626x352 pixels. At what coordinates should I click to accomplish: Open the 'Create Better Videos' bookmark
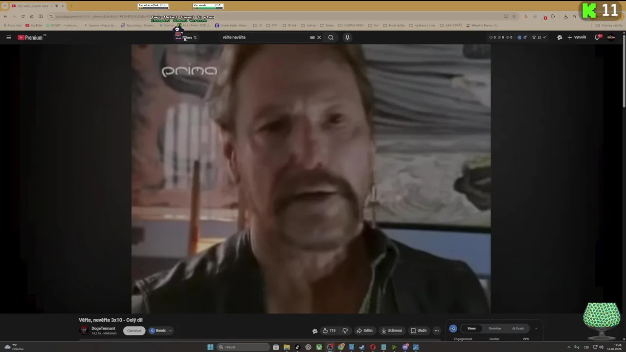[232, 25]
